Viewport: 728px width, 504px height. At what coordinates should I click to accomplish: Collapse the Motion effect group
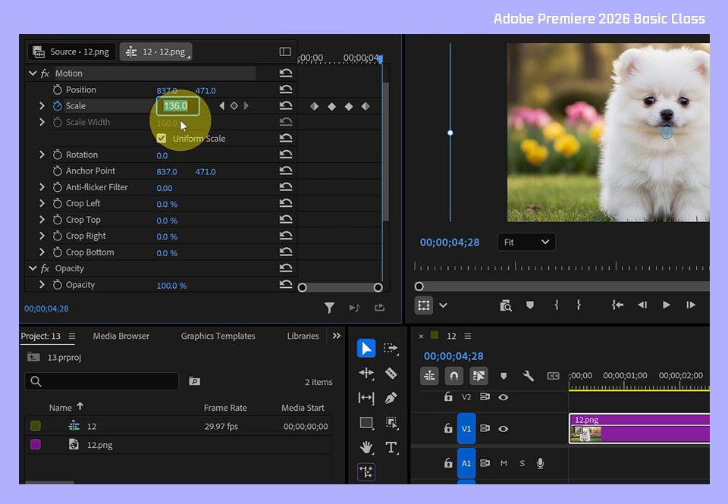pos(33,73)
